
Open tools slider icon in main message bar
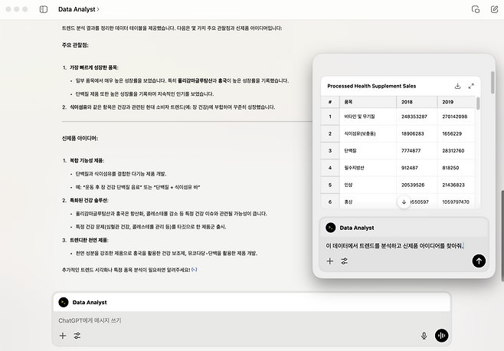coord(77,336)
